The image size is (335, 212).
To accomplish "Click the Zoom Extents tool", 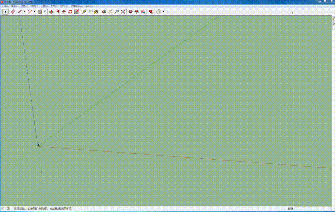I will tap(123, 12).
